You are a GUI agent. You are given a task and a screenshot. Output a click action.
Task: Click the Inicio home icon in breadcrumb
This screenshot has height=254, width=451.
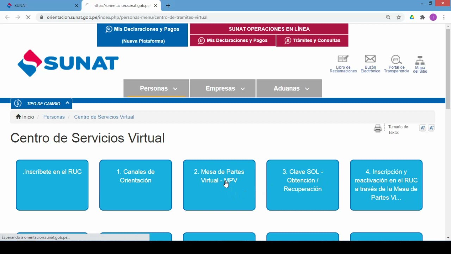[x=18, y=116]
